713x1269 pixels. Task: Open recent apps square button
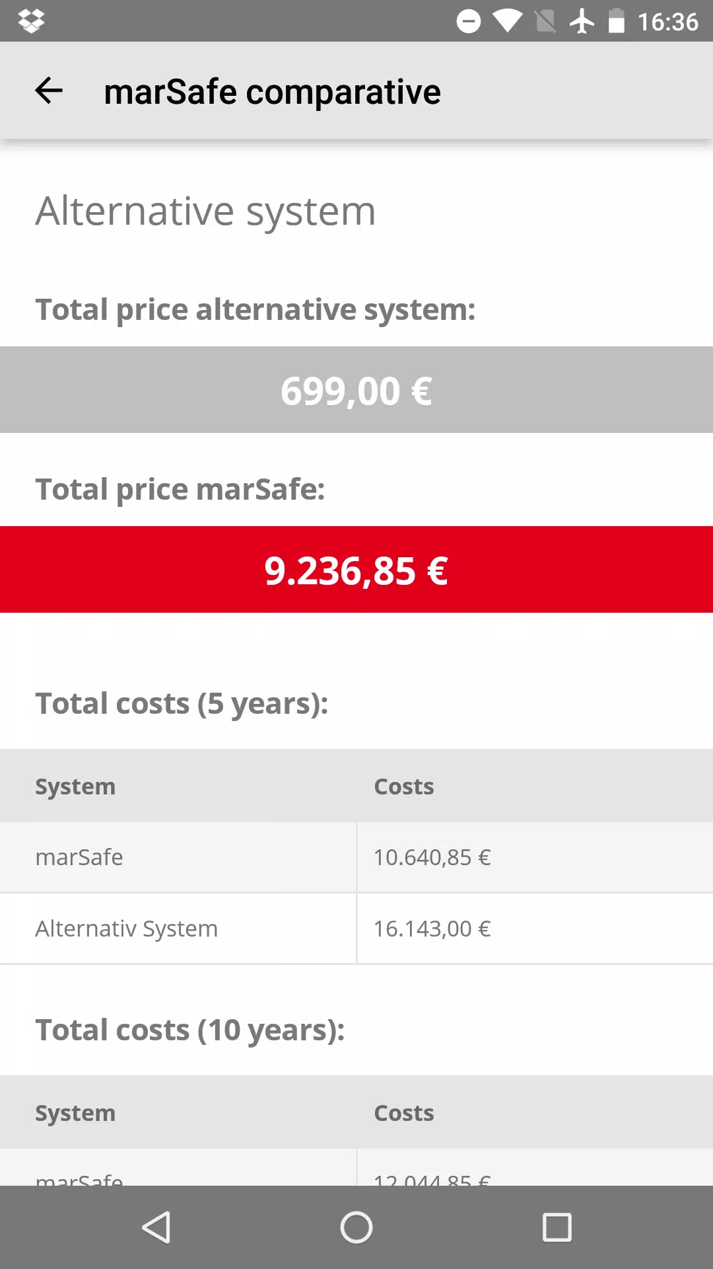(x=557, y=1227)
